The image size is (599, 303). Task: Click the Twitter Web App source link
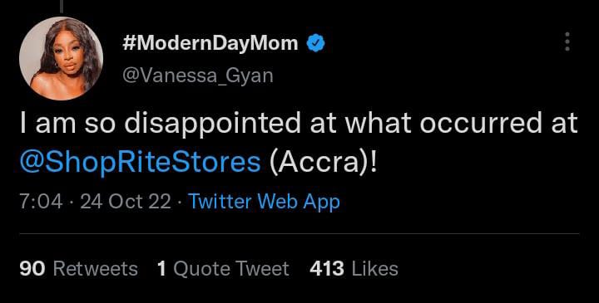265,201
